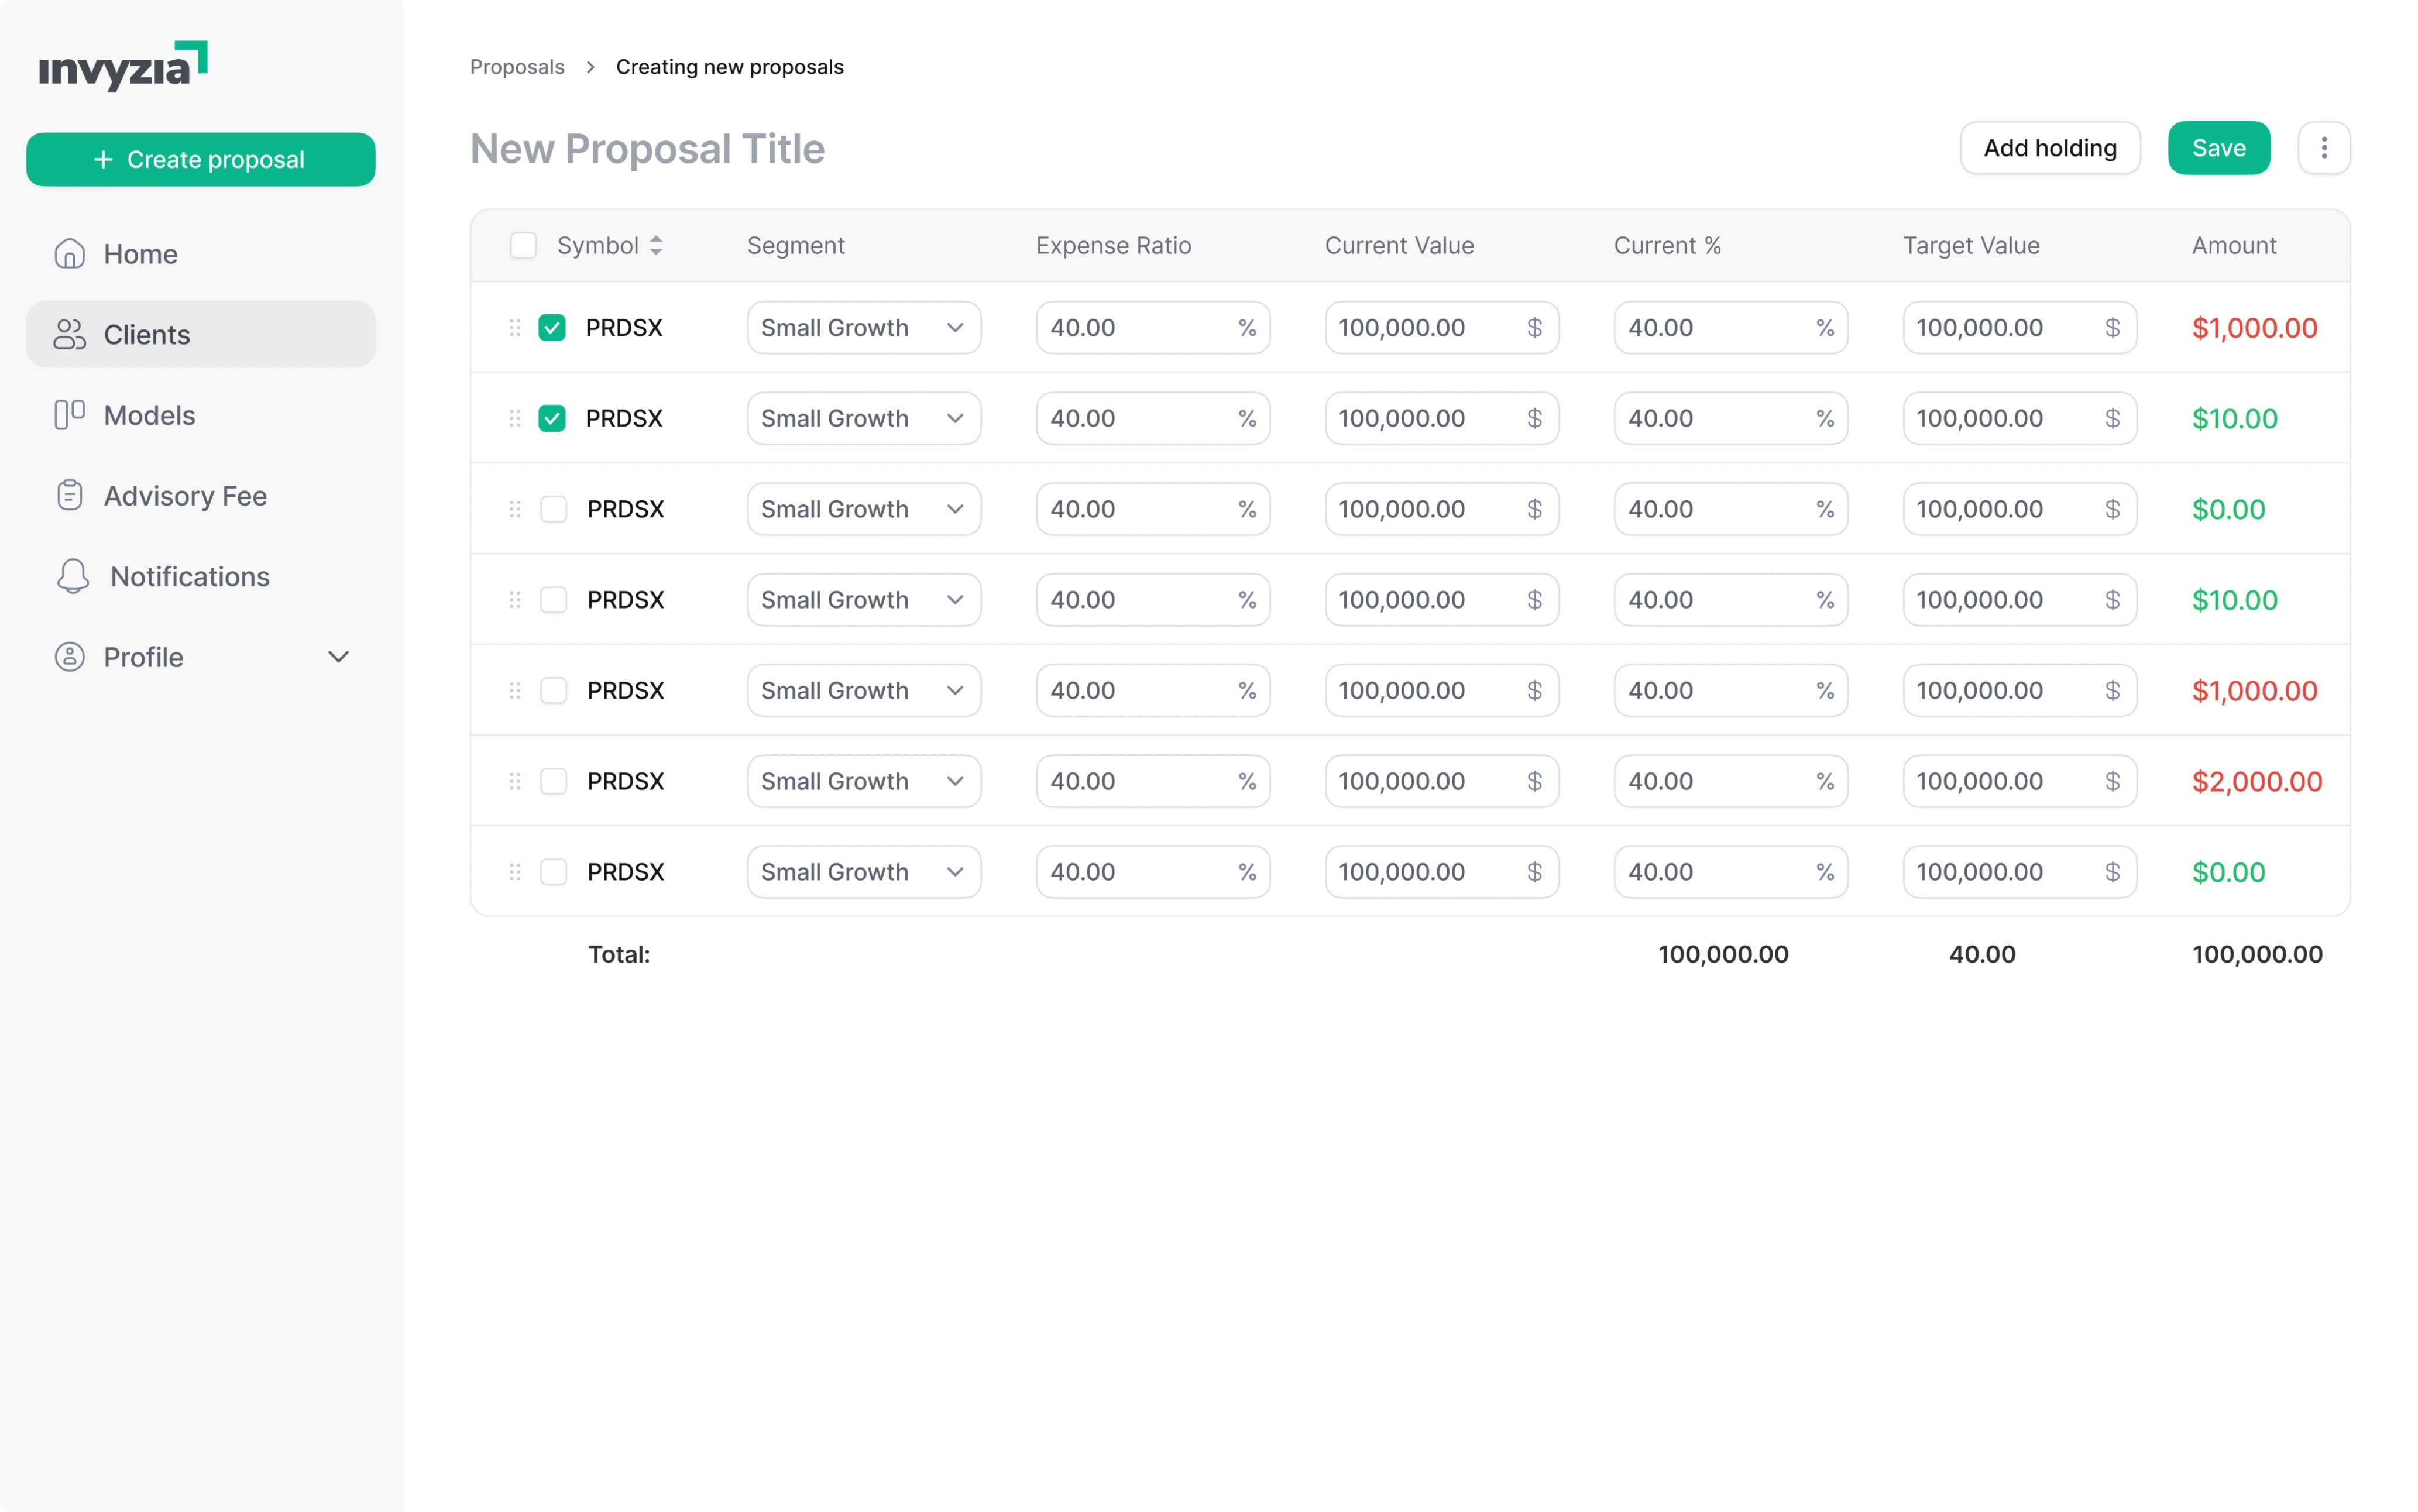2418x1512 pixels.
Task: Select the Creating new proposals breadcrumb item
Action: (729, 66)
